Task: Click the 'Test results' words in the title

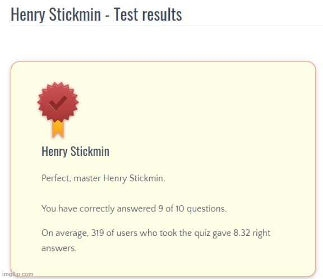Action: [x=148, y=15]
